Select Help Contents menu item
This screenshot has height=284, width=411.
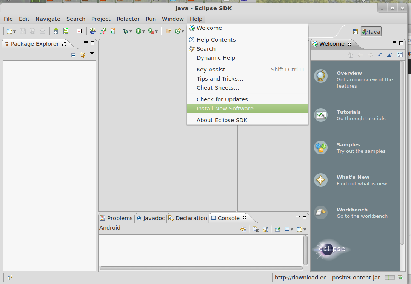click(248, 40)
